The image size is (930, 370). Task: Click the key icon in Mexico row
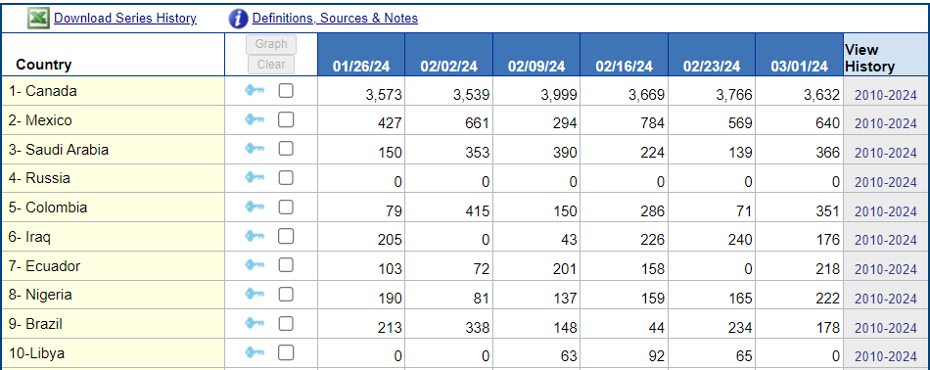coord(255,119)
